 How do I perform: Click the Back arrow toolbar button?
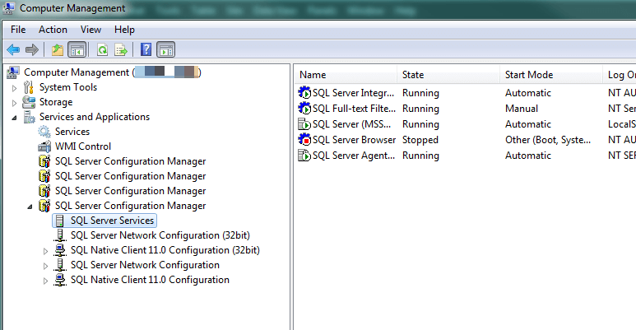[x=13, y=50]
